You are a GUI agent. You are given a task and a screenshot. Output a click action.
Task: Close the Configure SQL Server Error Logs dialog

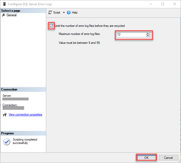coord(175,4)
